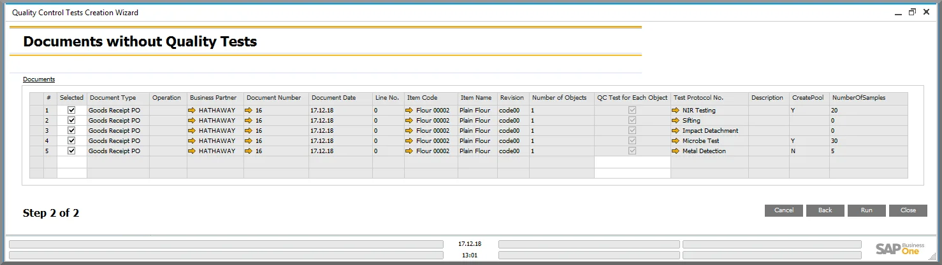Viewport: 942px width, 265px height.
Task: Open HATHAWAY link arrow in row 4
Action: point(192,140)
